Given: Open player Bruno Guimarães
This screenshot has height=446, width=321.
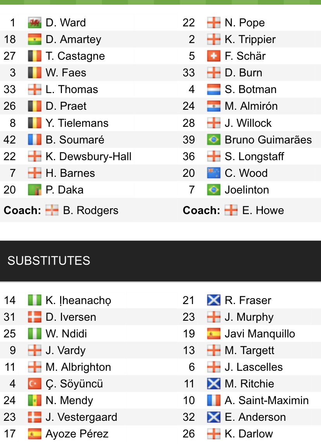Looking at the screenshot, I should pos(268,140).
